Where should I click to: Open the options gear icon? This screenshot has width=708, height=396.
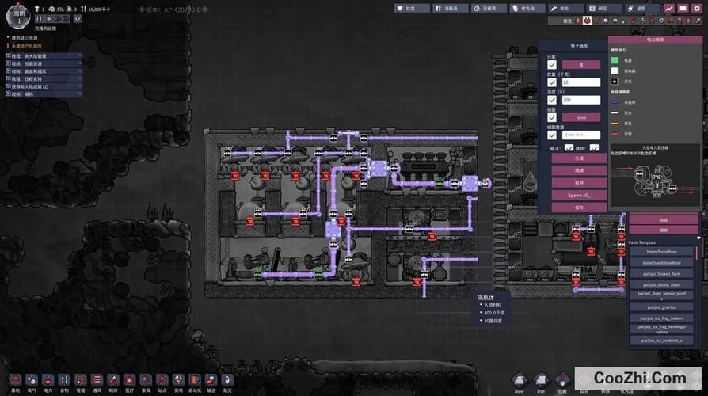[697, 8]
